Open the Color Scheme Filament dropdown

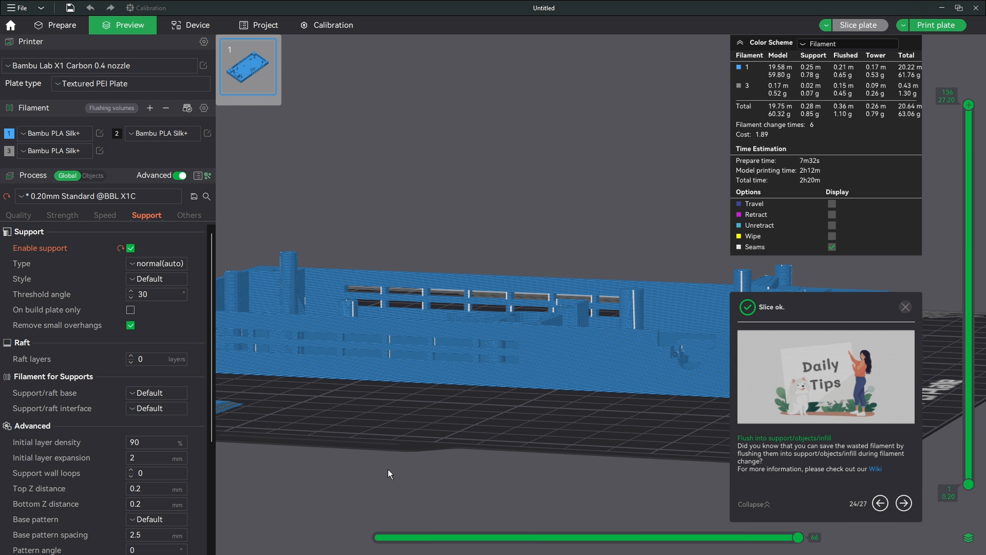pyautogui.click(x=847, y=44)
